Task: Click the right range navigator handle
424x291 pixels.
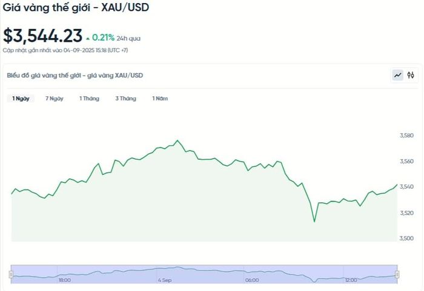Action: (397, 274)
